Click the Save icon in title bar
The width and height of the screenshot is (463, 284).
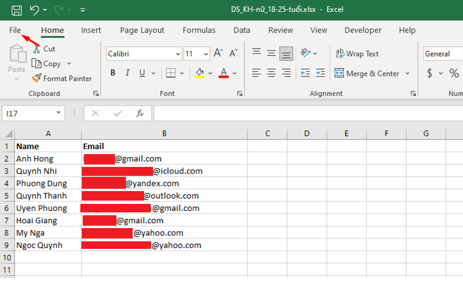[x=16, y=9]
